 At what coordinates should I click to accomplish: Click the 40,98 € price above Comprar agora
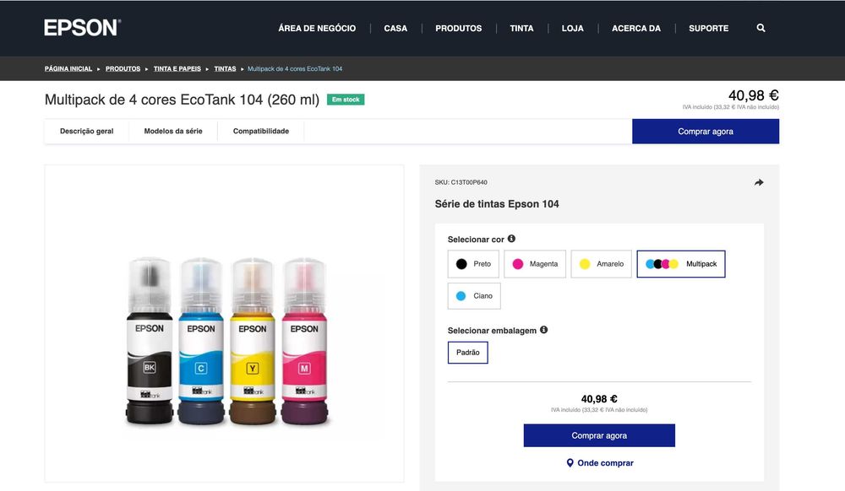coord(599,398)
